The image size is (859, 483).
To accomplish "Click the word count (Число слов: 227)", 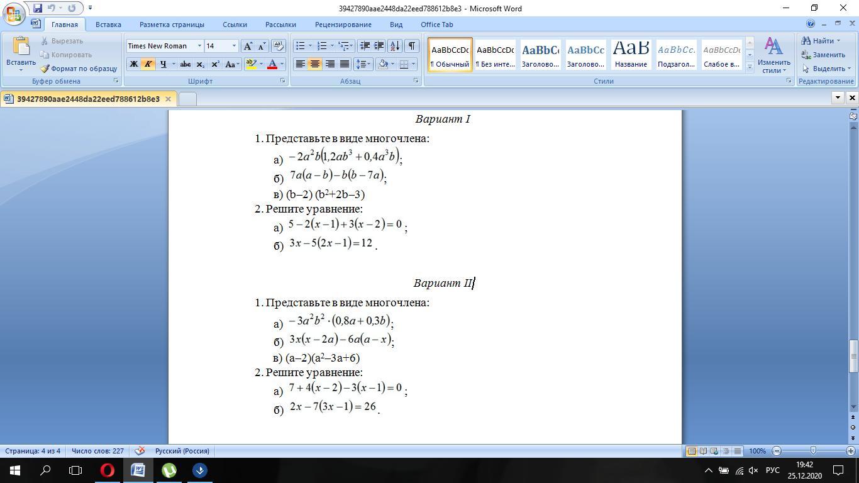I will pos(97,451).
